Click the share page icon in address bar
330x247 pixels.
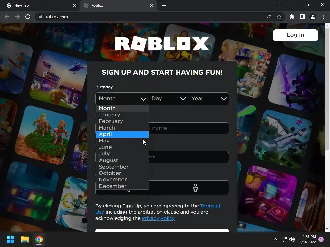[x=269, y=17]
